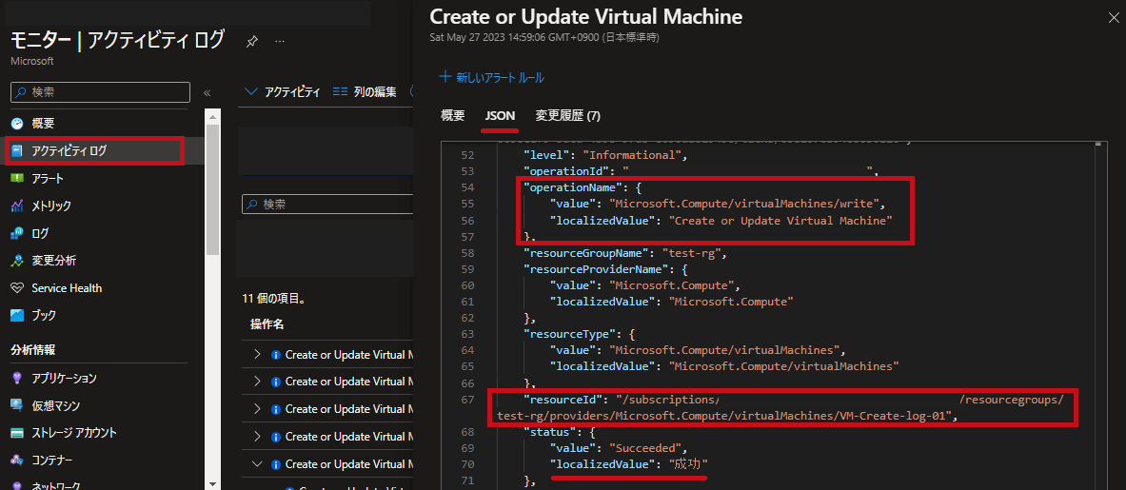
Task: Open the more options ellipsis menu
Action: click(280, 42)
